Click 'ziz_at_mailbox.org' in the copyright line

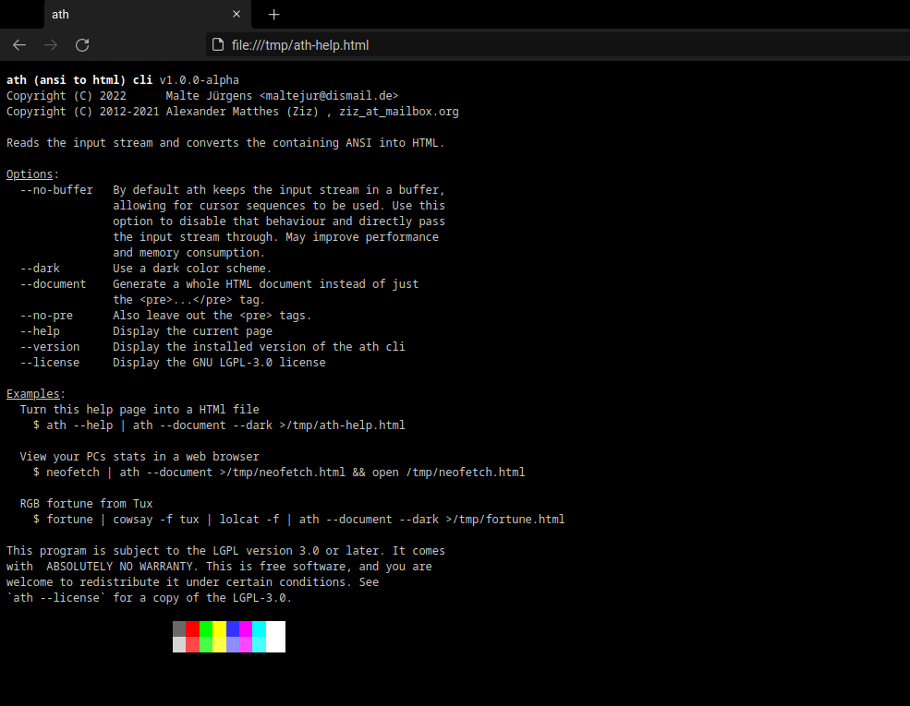tap(399, 112)
